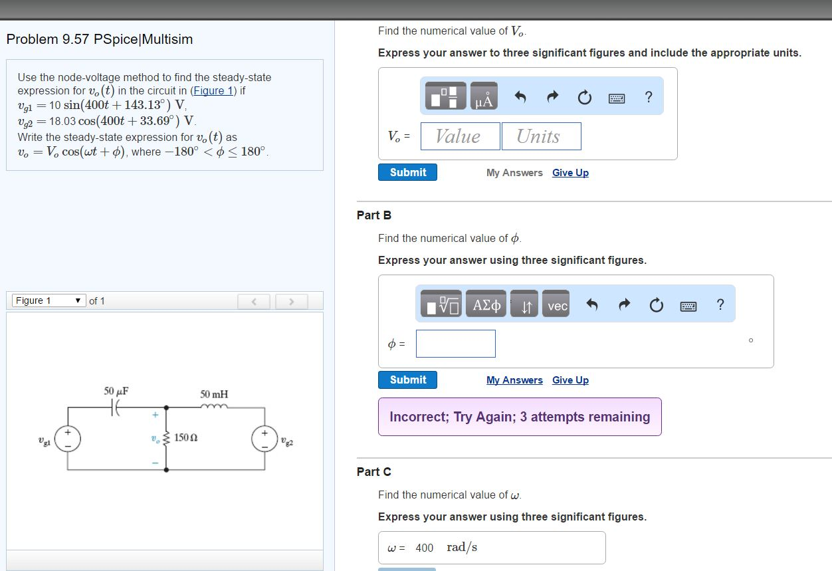Click the redo arrow in Part B toolbar
Screen dimensions: 832x571
click(x=624, y=304)
